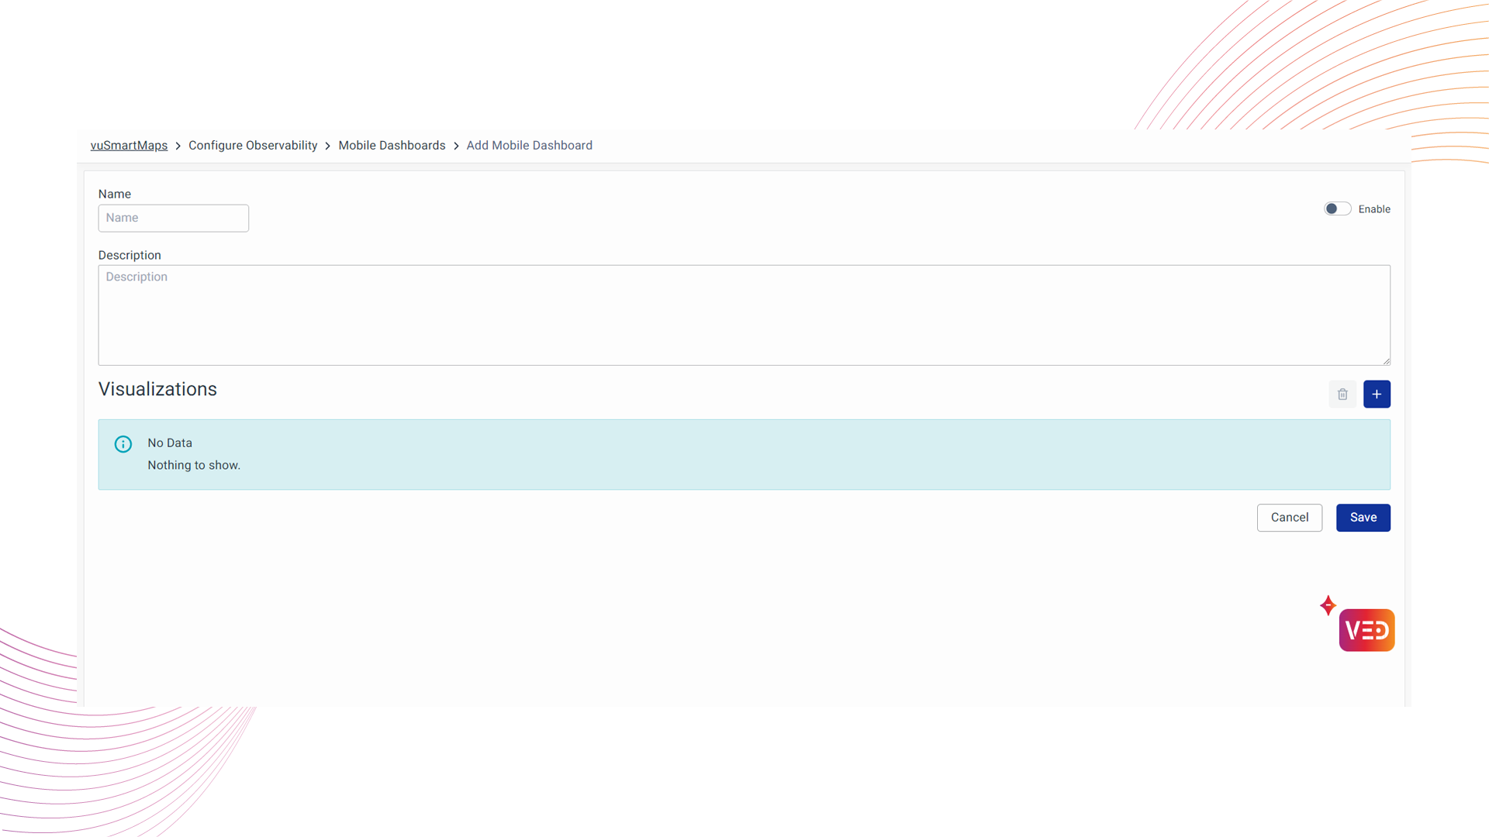This screenshot has width=1489, height=837.
Task: Click Add Mobile Dashboard breadcrumb item
Action: 529,146
